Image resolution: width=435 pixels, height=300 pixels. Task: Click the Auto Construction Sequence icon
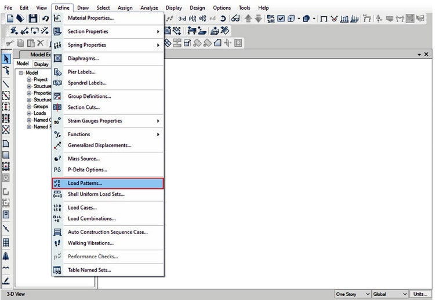coord(57,232)
